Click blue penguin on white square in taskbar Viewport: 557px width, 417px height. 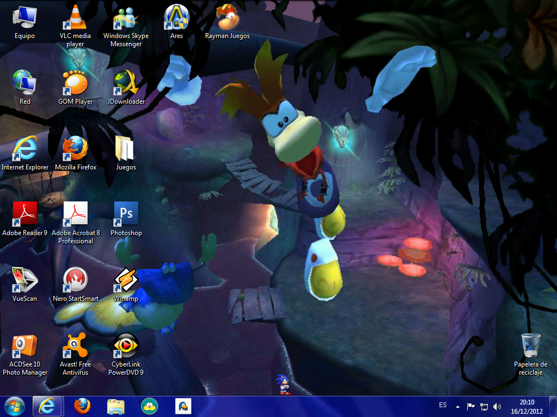coord(183,406)
